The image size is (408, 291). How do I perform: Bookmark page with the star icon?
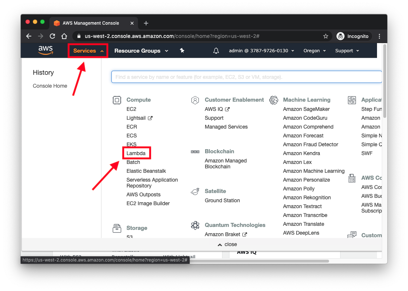coord(325,36)
